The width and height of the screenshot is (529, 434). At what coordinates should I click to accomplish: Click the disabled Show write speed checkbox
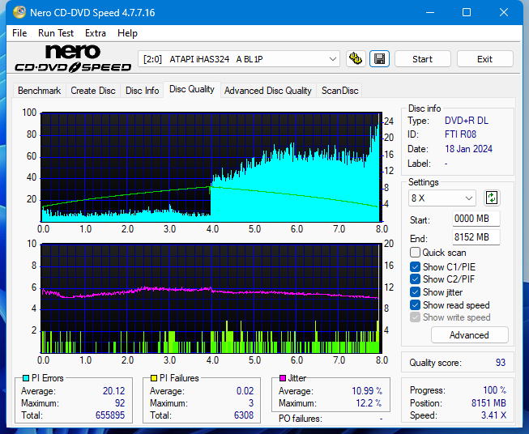tap(415, 317)
